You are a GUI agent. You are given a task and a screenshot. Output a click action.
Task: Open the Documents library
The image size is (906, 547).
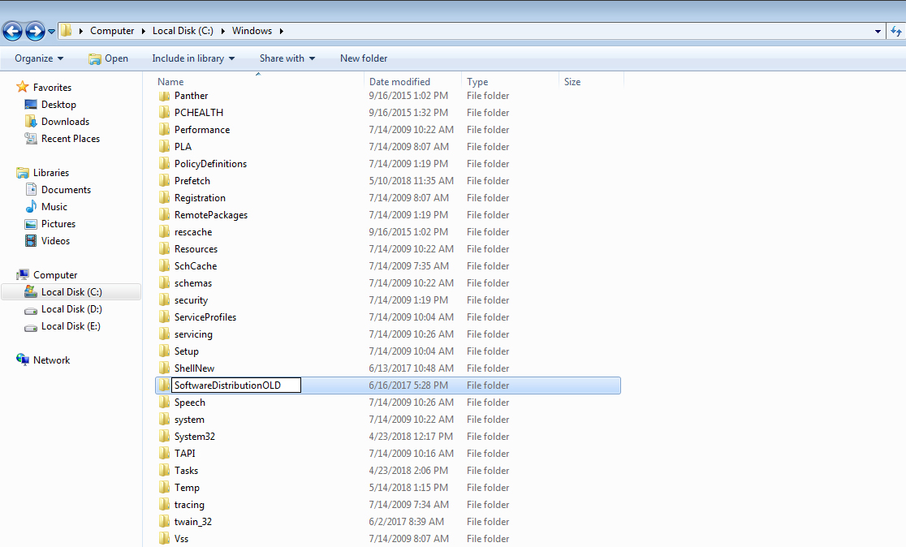point(66,189)
